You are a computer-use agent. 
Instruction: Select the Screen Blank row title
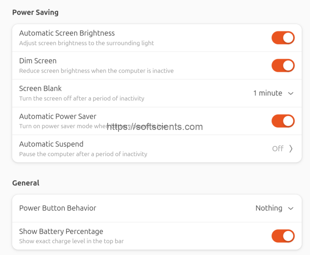click(x=40, y=89)
